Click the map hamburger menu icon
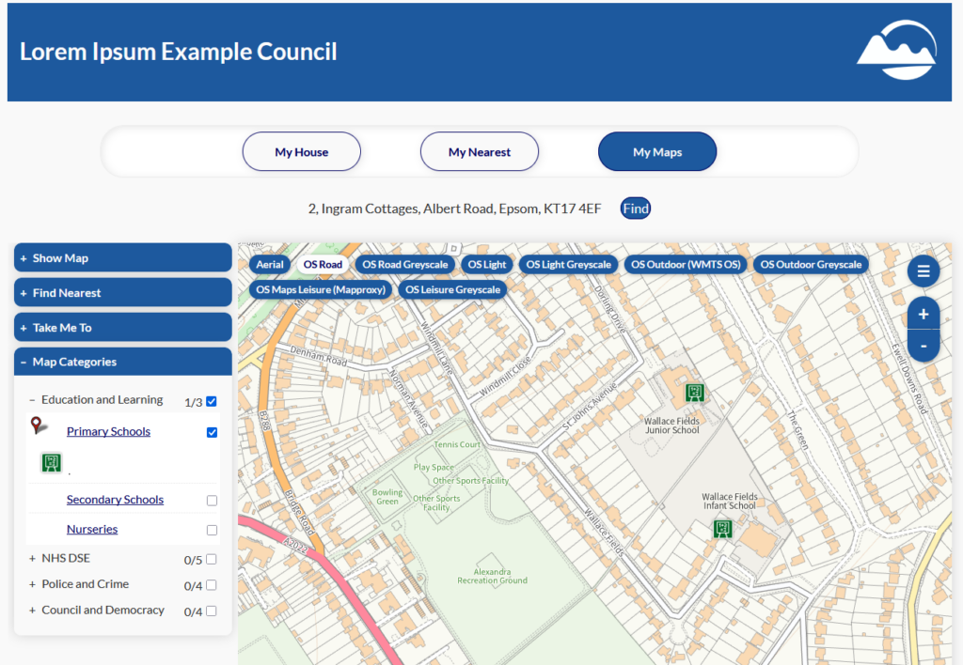 [923, 271]
